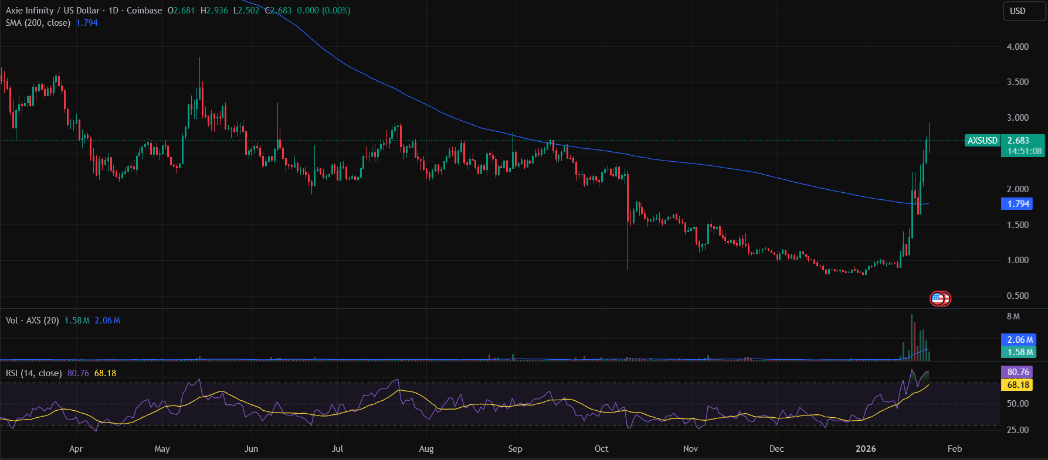Screen dimensions: 1048x460
Task: Click the 3.000 price axis level
Action: (1018, 118)
